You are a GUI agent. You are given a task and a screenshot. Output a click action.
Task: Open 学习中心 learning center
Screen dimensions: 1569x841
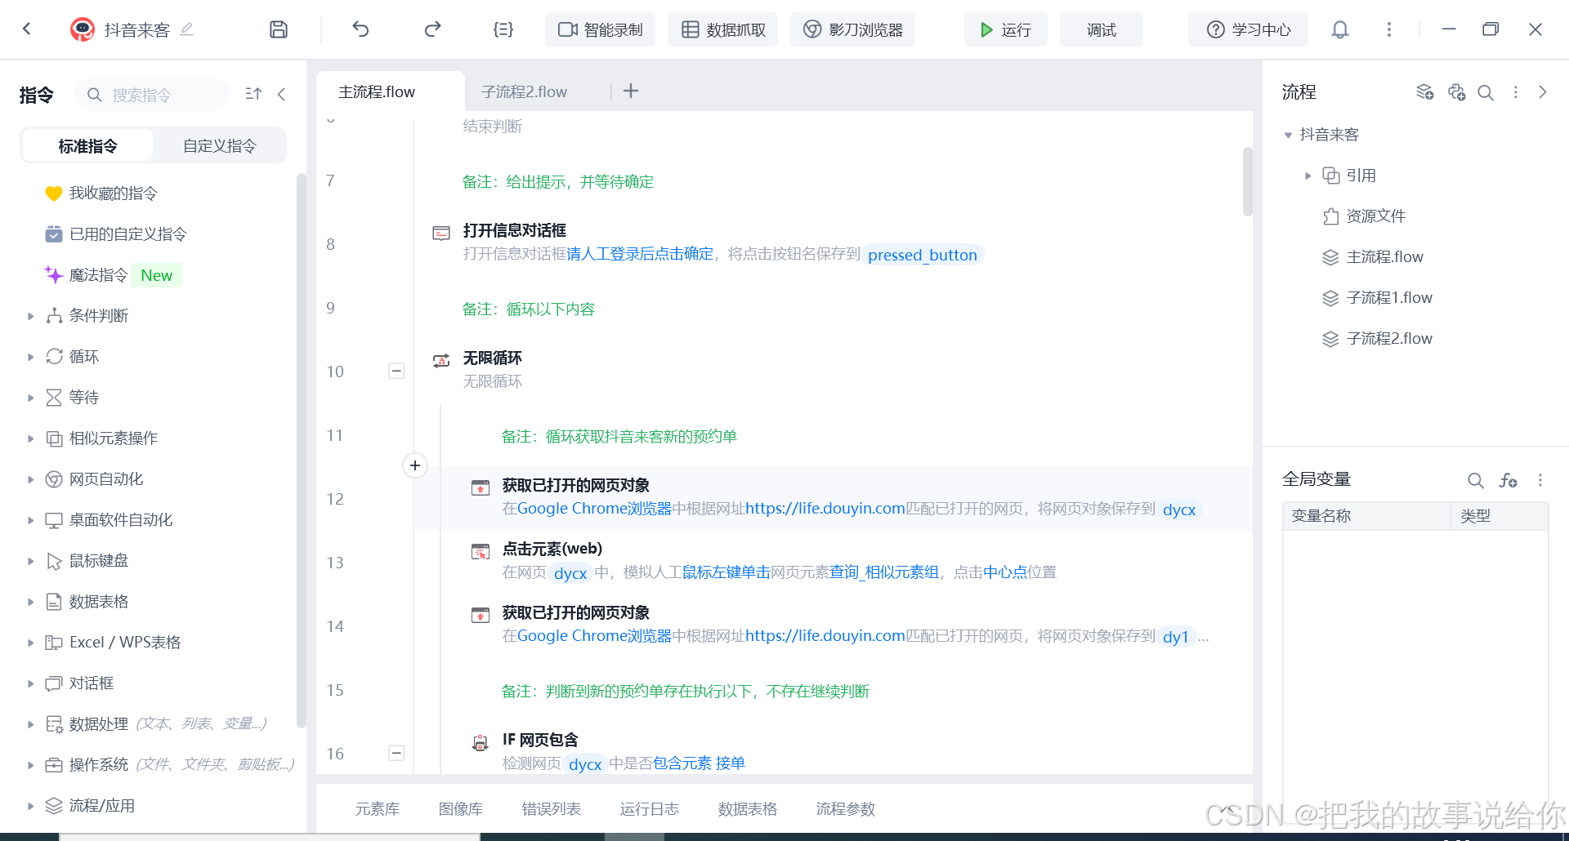coord(1248,29)
